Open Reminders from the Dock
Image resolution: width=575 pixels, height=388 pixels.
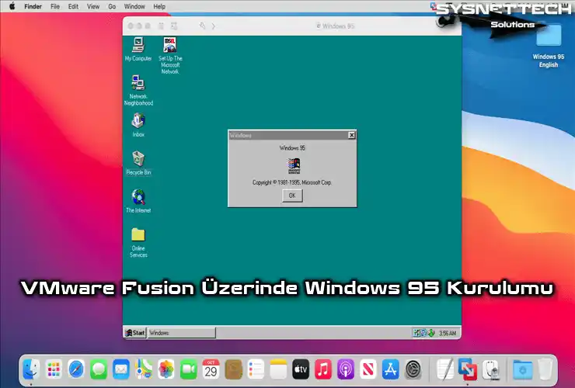pyautogui.click(x=256, y=369)
